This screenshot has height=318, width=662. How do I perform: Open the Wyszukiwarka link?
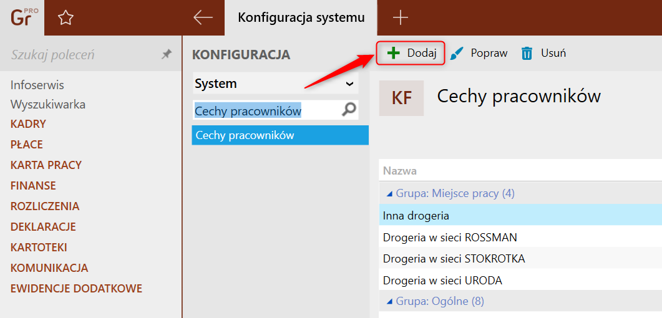point(48,105)
